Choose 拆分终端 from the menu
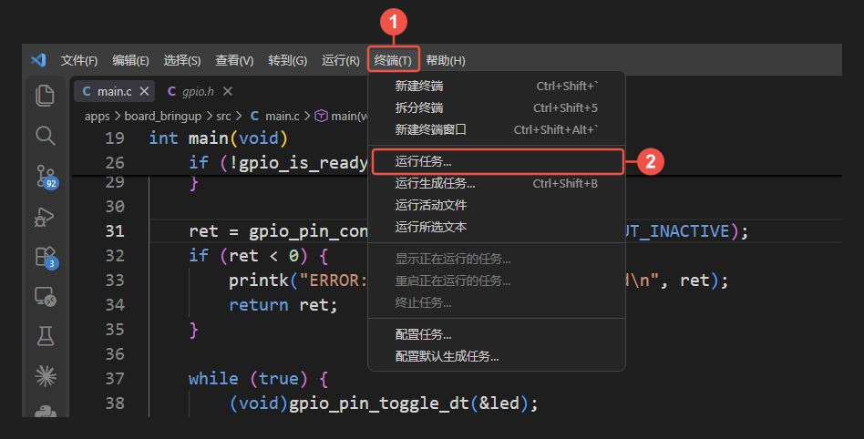This screenshot has width=864, height=439. click(x=497, y=108)
